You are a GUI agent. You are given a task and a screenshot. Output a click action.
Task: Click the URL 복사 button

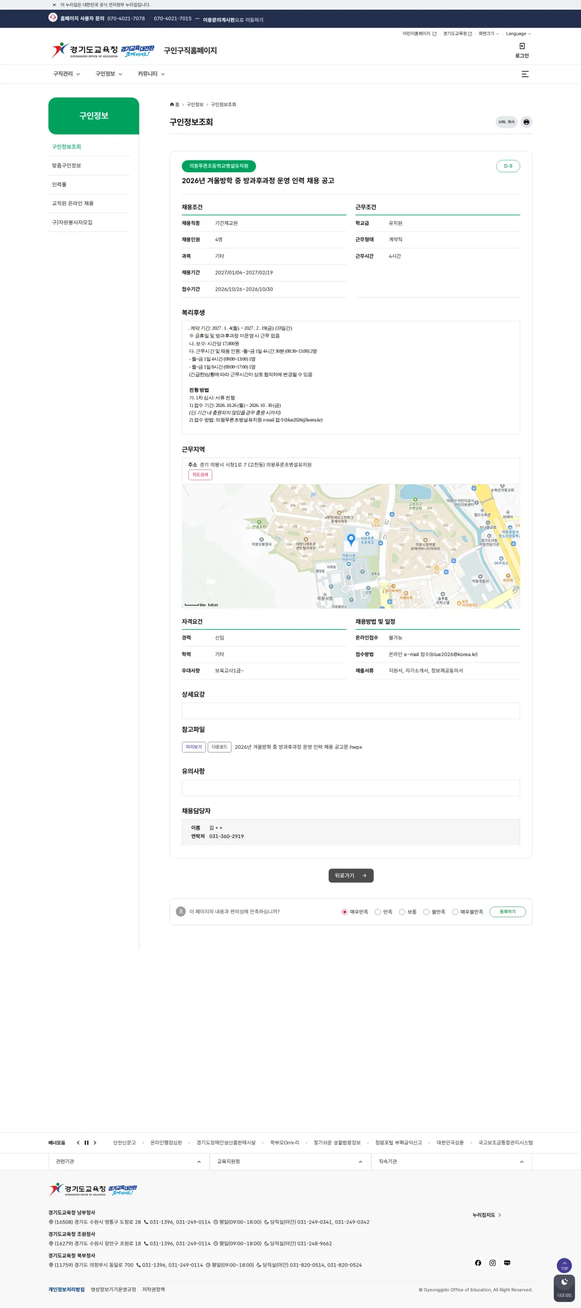pyautogui.click(x=506, y=122)
